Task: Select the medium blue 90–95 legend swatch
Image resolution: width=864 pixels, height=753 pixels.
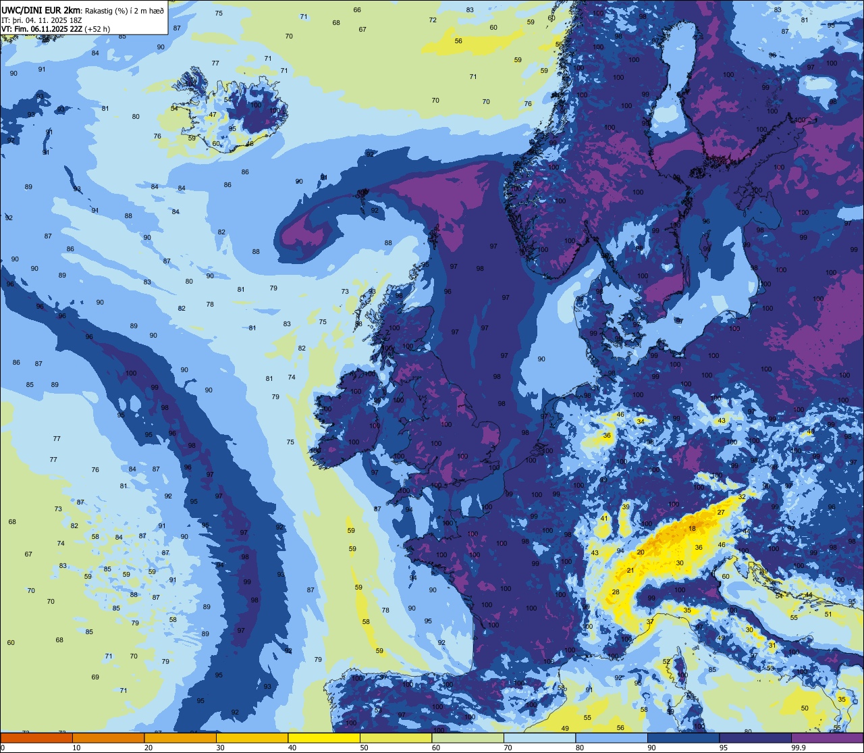Action: pos(683,737)
